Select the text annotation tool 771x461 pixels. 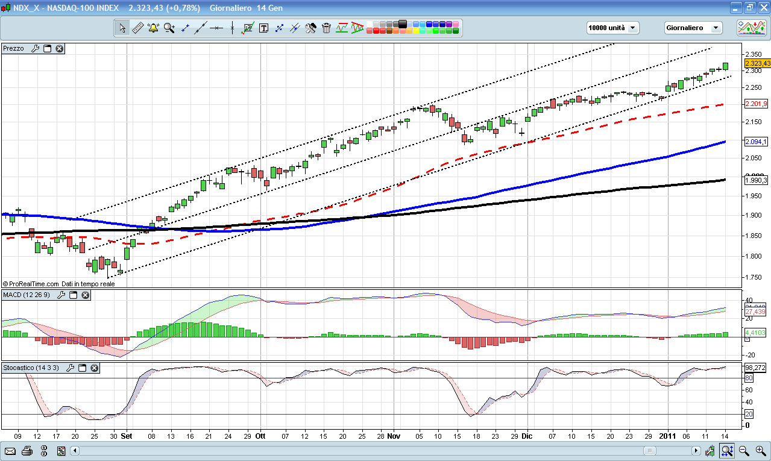pos(263,28)
